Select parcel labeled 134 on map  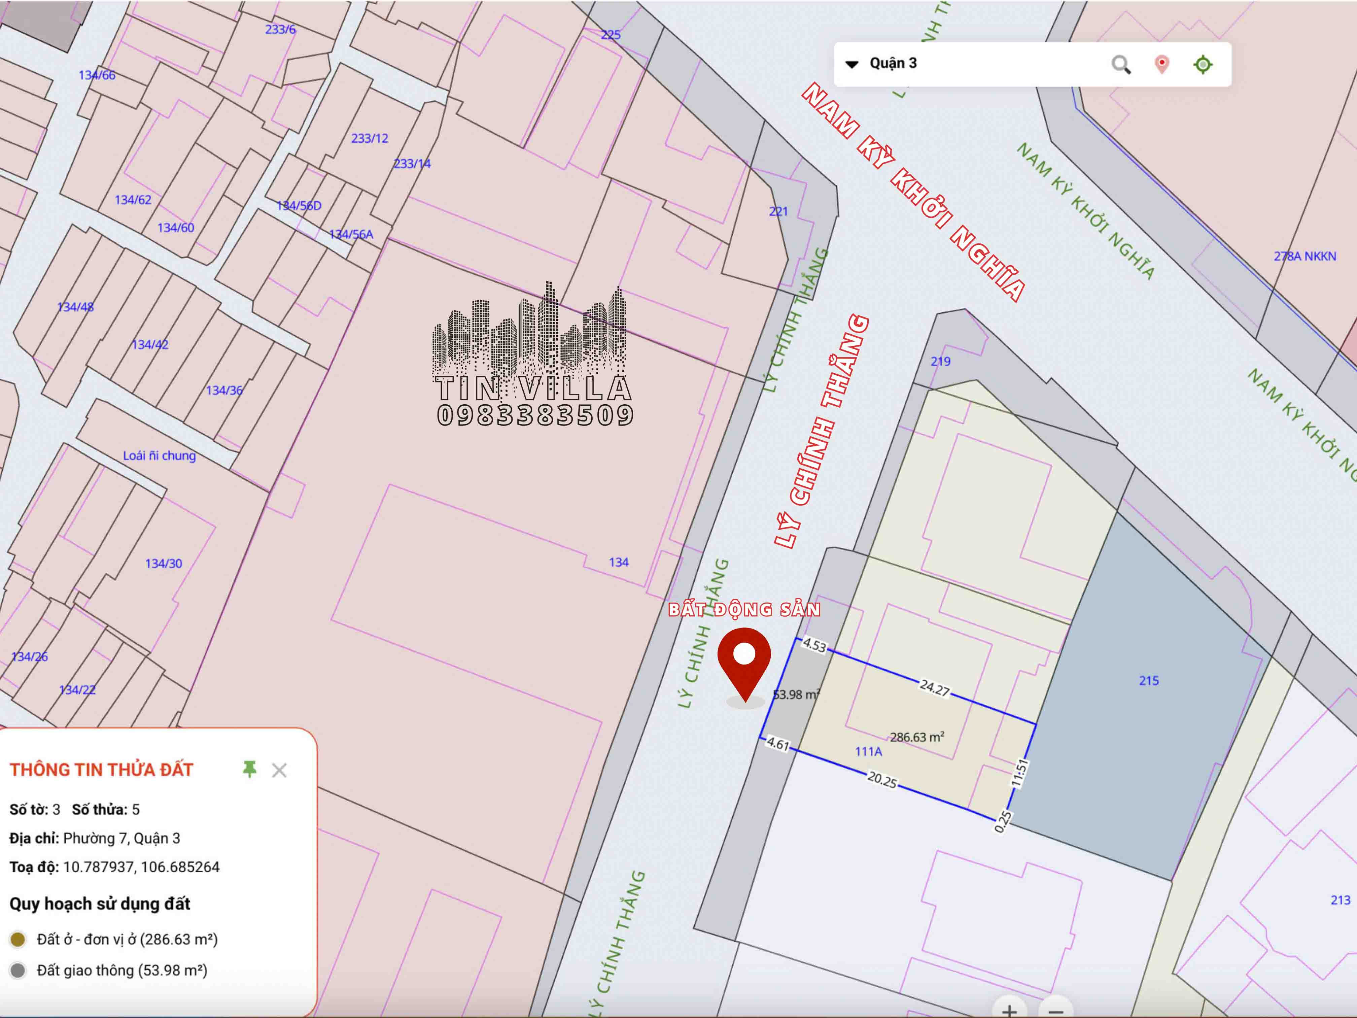point(618,562)
